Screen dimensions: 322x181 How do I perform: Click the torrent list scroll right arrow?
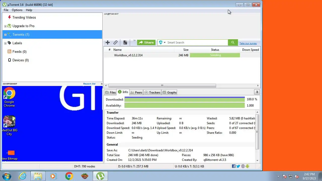[258, 85]
